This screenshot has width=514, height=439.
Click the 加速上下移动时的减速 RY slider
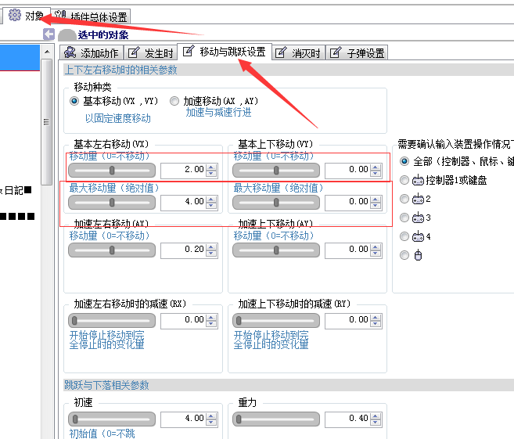coord(276,320)
